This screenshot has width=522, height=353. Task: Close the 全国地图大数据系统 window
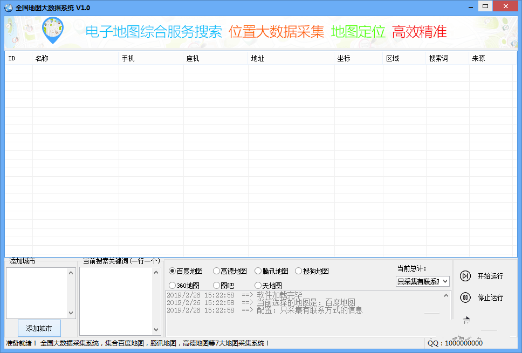click(505, 6)
